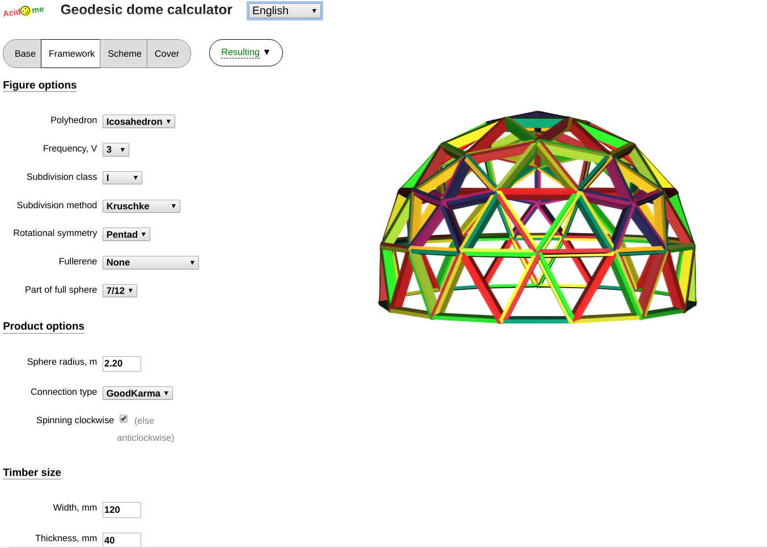The width and height of the screenshot is (767, 548).
Task: Click the Sphere radius input field
Action: [x=121, y=364]
